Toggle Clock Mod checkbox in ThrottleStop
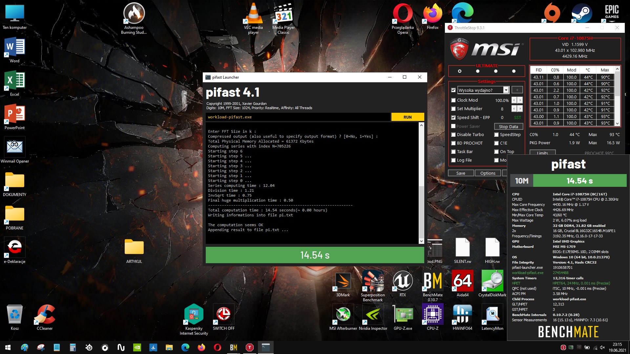The width and height of the screenshot is (630, 354). [453, 100]
